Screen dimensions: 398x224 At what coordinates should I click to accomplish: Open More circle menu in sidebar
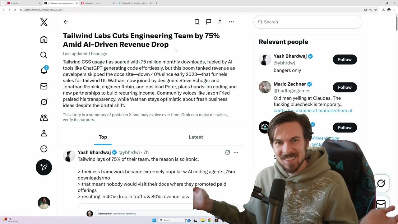pyautogui.click(x=44, y=149)
